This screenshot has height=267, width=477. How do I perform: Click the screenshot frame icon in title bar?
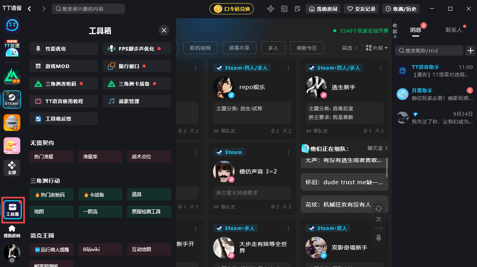[284, 9]
